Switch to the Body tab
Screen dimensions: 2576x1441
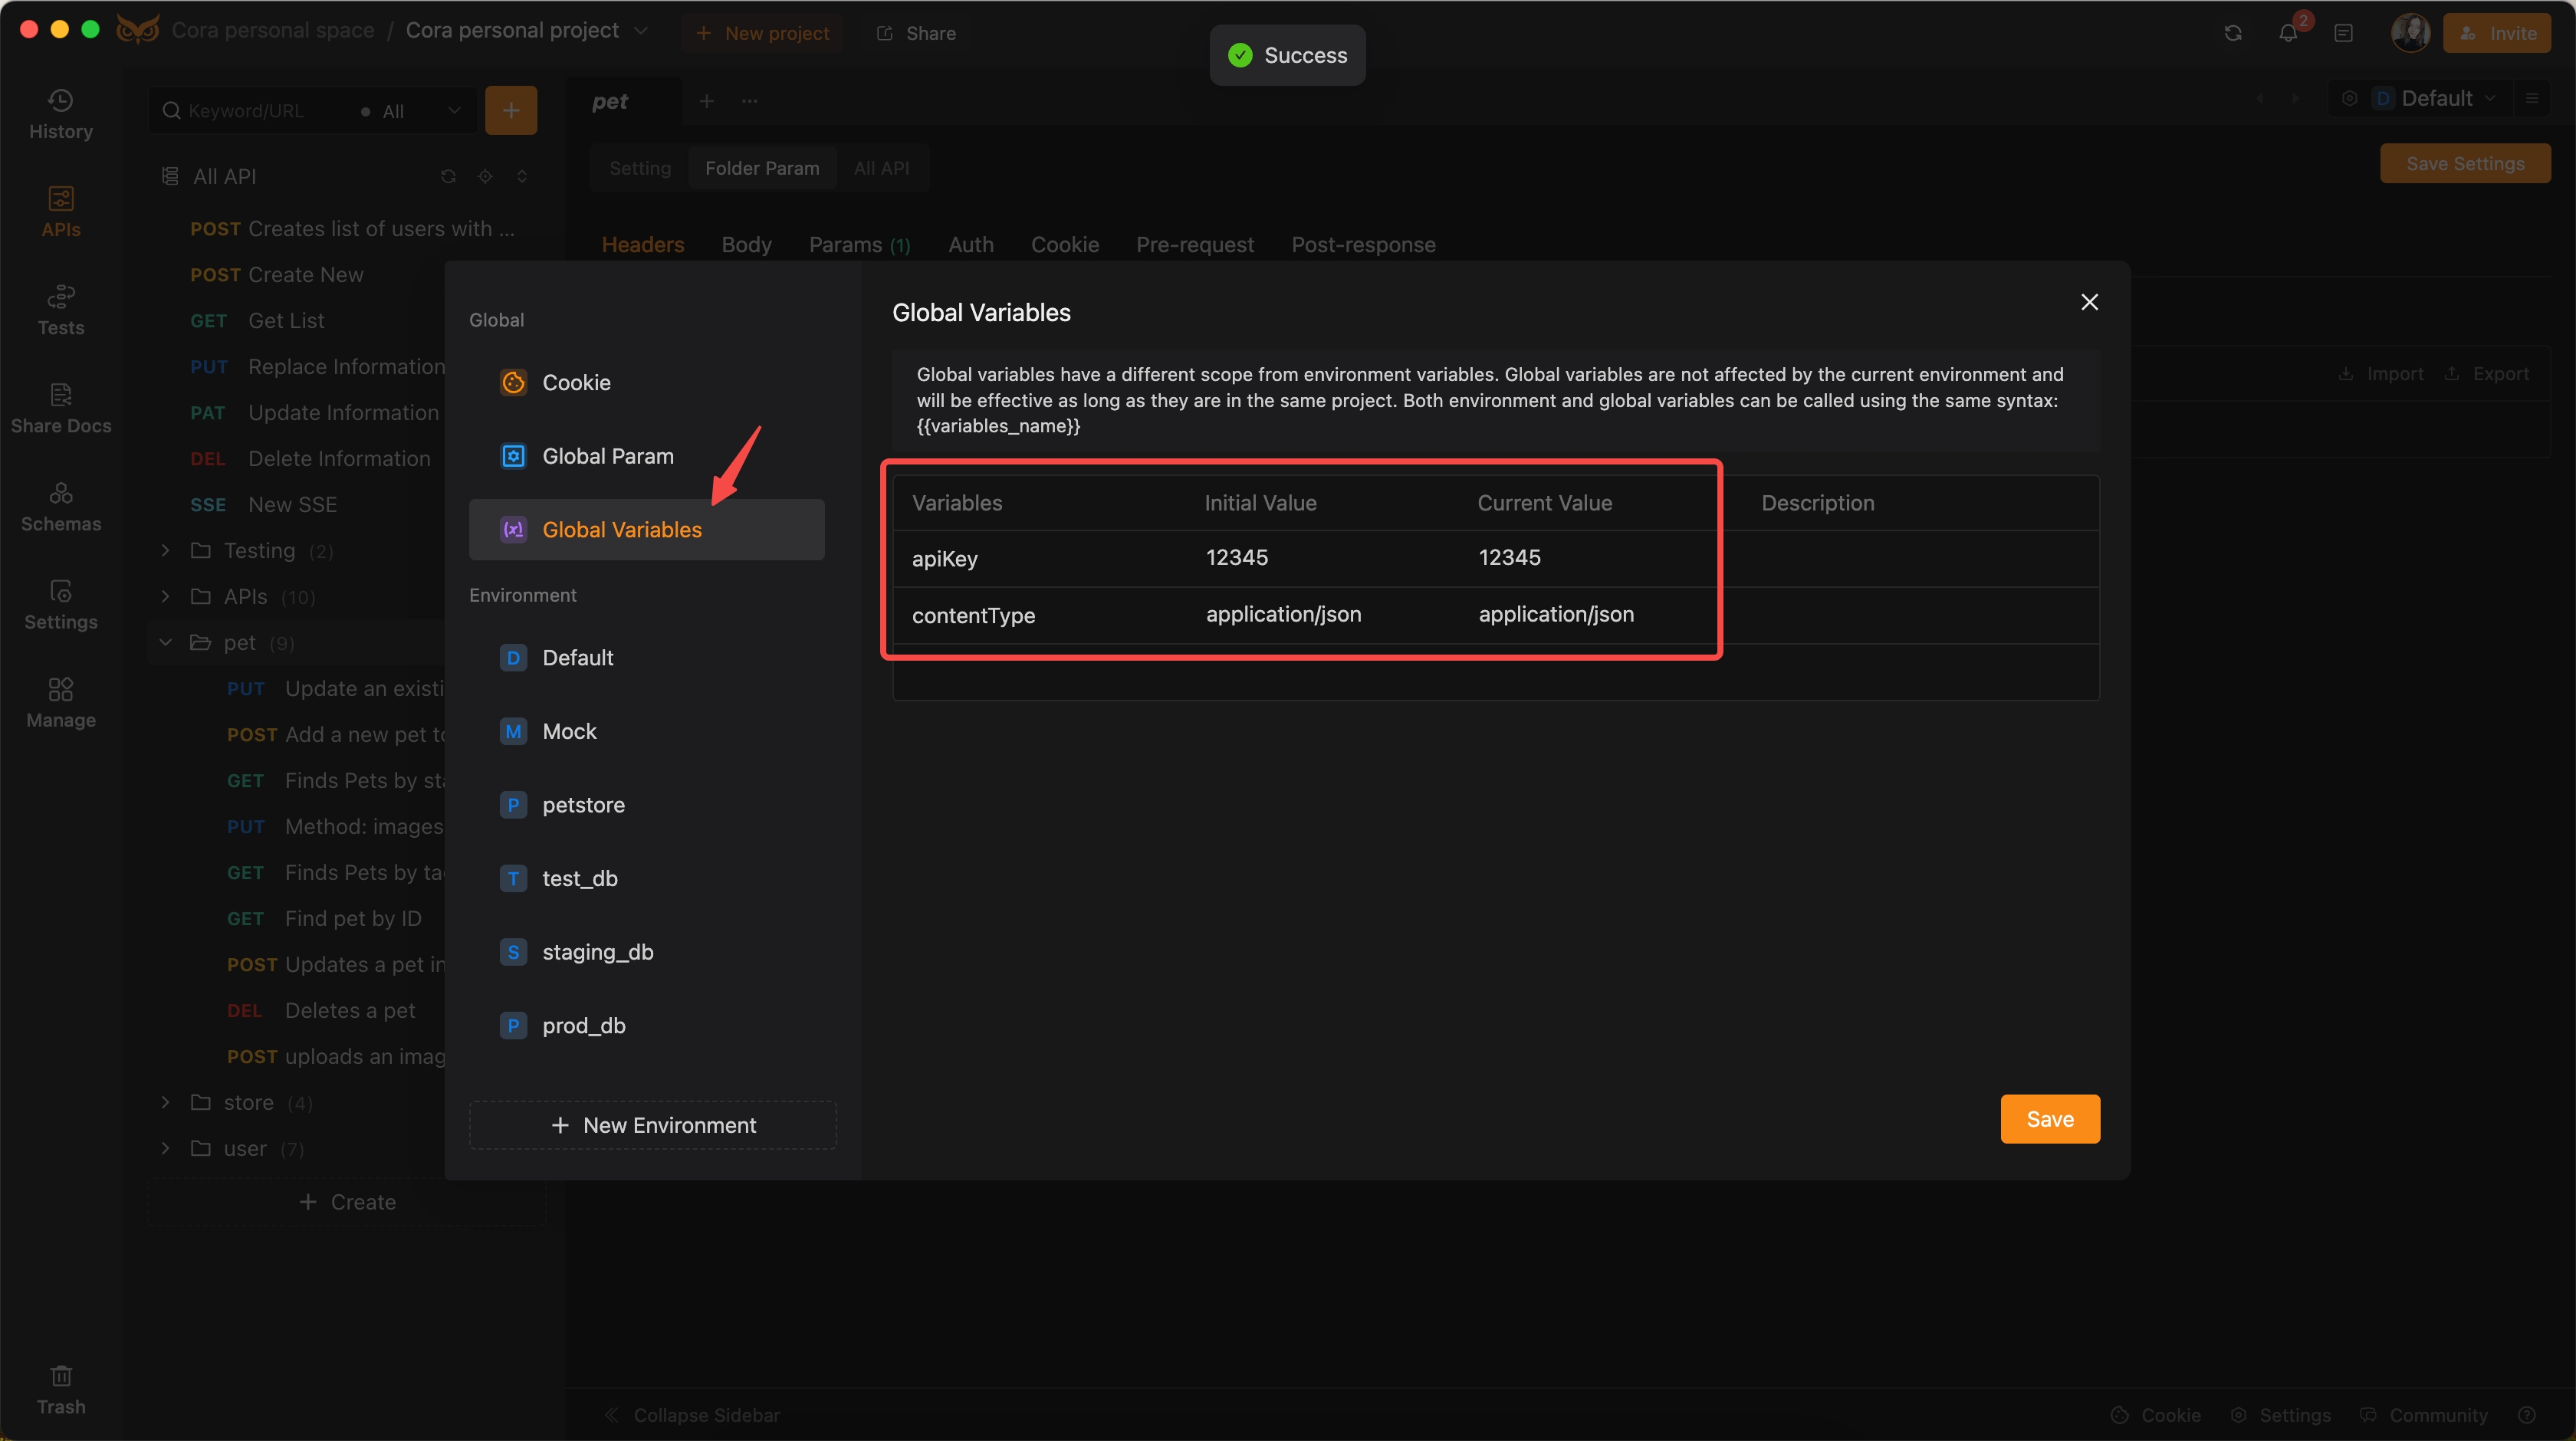click(745, 244)
